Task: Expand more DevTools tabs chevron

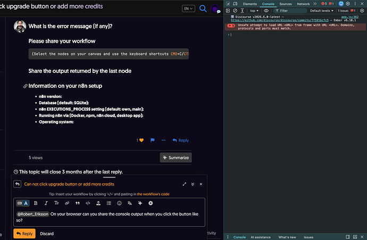Action: coord(315,4)
